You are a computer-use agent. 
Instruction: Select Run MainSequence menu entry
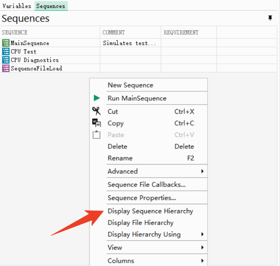point(137,98)
